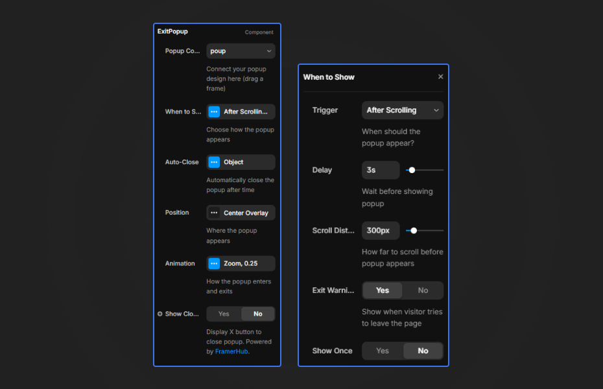The height and width of the screenshot is (389, 603).
Task: Open the Popup Content dropdown showing poup
Action: click(x=241, y=51)
